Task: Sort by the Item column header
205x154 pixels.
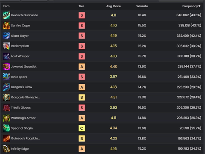Action: 6,6
